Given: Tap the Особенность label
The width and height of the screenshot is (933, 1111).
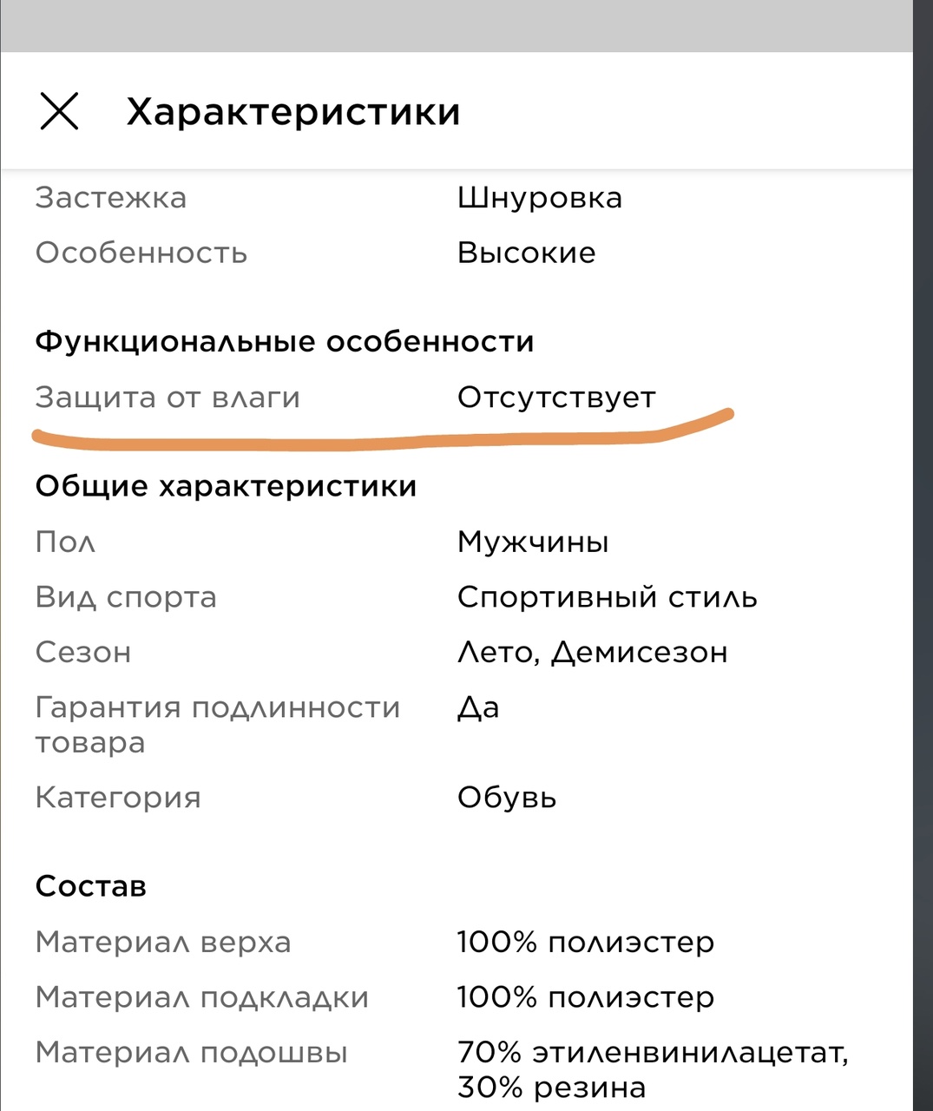Looking at the screenshot, I should pyautogui.click(x=141, y=253).
